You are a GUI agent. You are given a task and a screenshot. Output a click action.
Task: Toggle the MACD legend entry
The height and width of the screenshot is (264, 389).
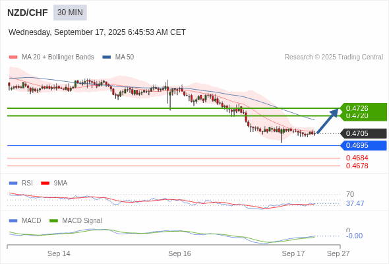[x=25, y=220]
